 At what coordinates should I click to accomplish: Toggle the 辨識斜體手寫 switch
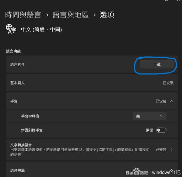coord(161,130)
